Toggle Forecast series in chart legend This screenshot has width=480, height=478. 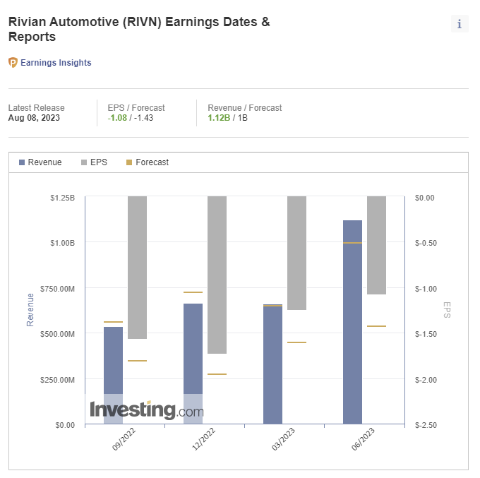(x=148, y=162)
